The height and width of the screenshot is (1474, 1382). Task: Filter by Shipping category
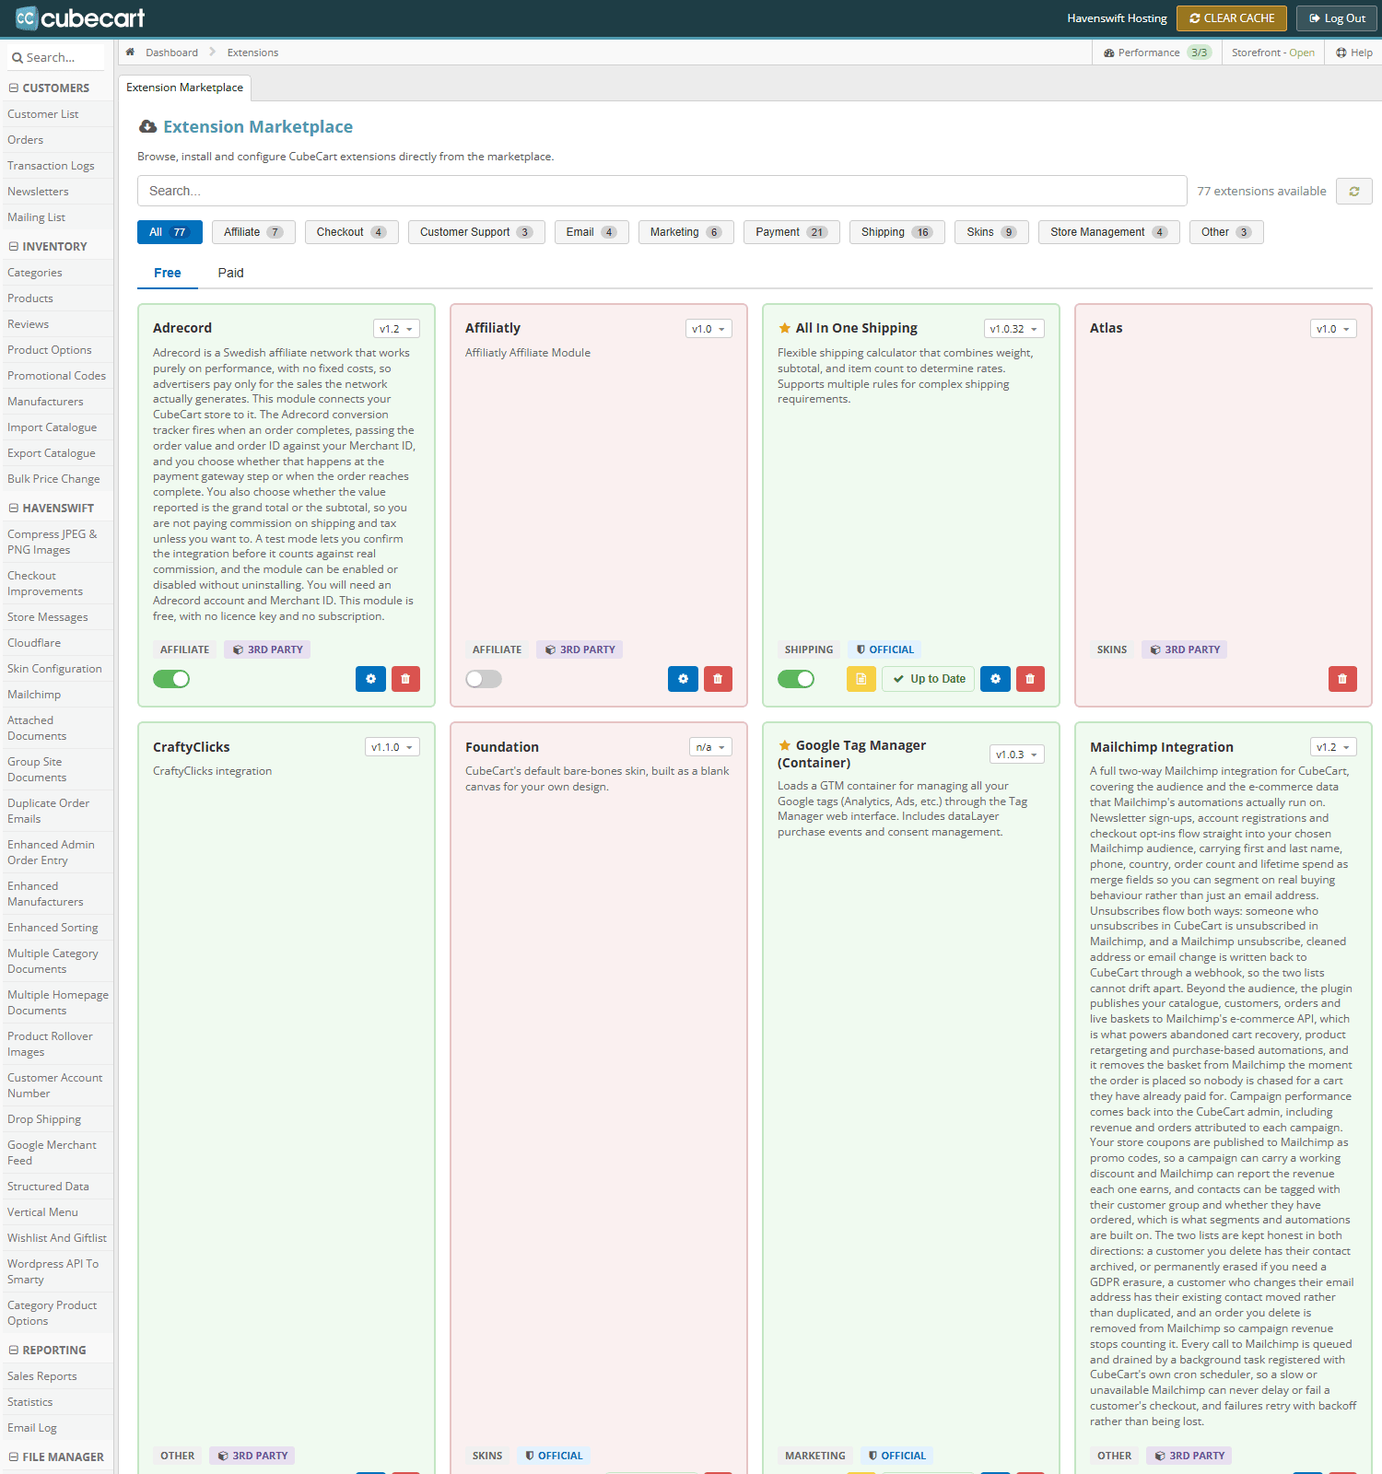[896, 232]
